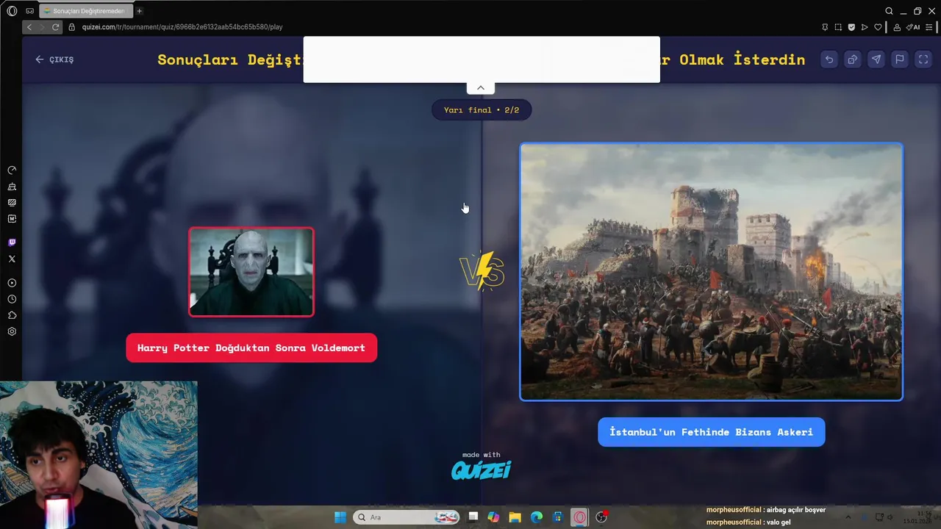Open Microsoft Edge from the taskbar
941x529 pixels.
(537, 517)
